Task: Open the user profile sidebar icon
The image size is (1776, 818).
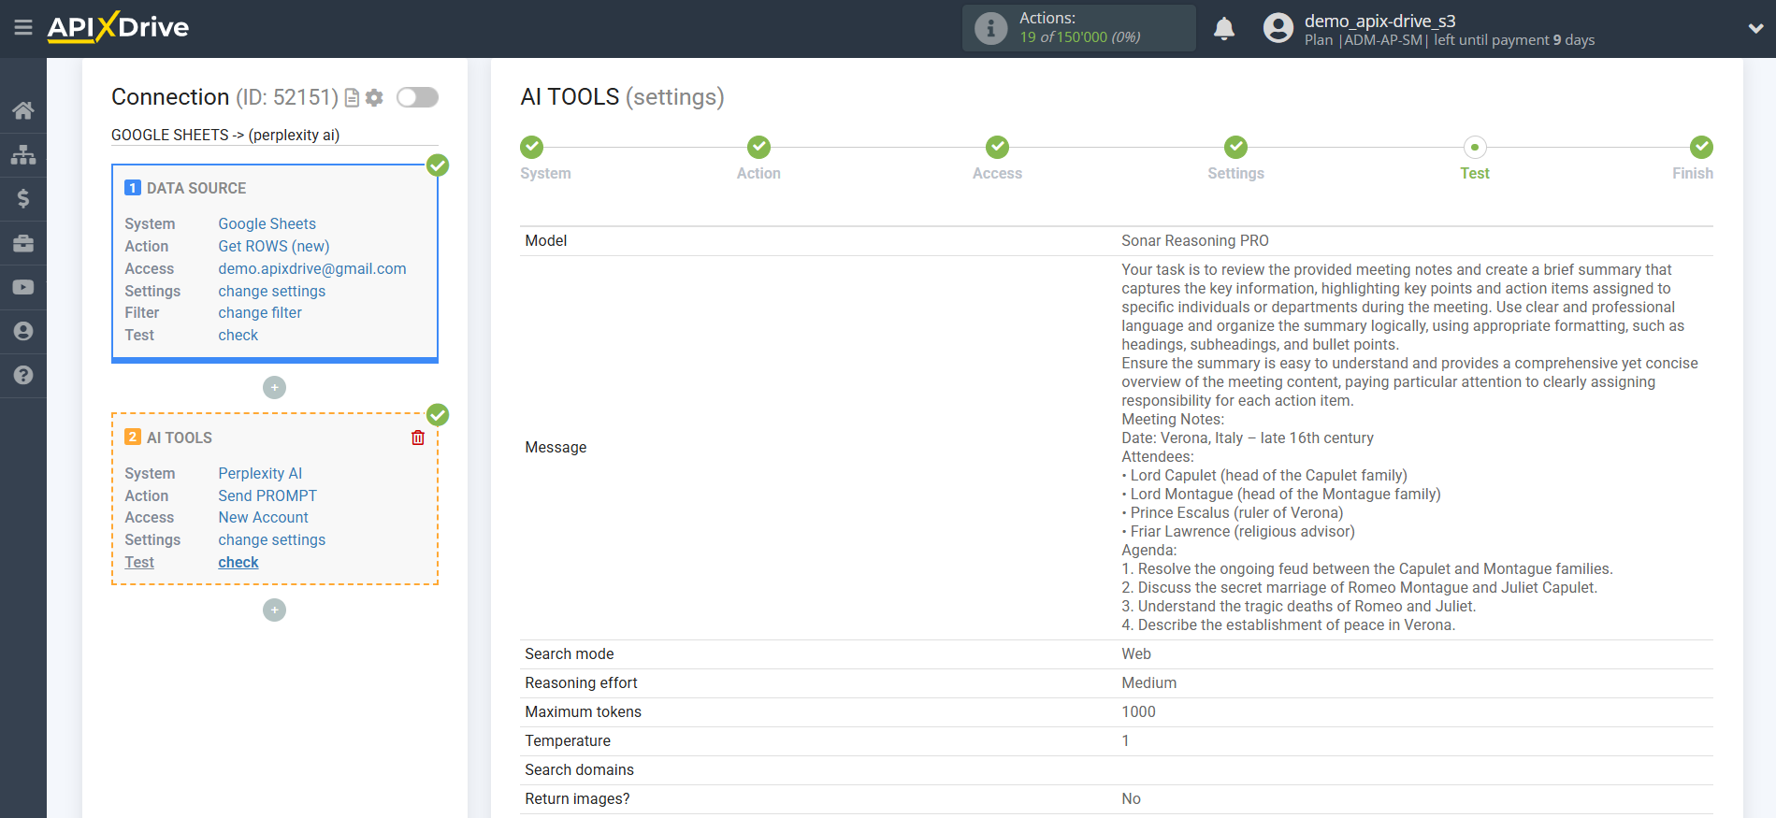Action: pos(23,331)
